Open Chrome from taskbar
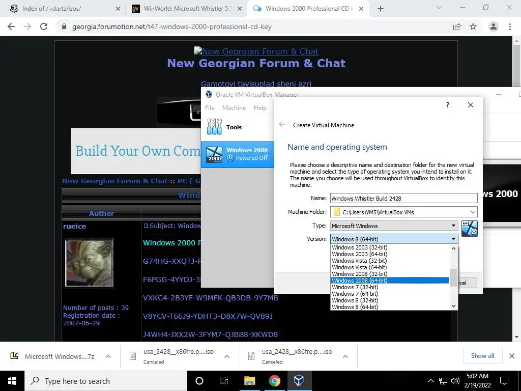Image resolution: width=521 pixels, height=391 pixels. [x=274, y=381]
